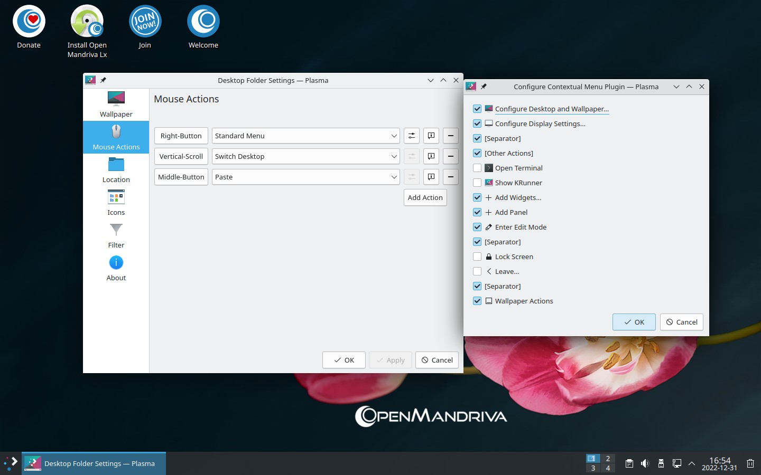The height and width of the screenshot is (475, 761).
Task: Select the Wallpaper settings page
Action: [116, 104]
